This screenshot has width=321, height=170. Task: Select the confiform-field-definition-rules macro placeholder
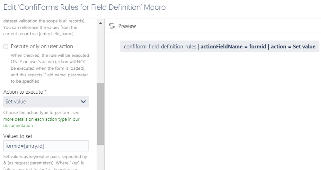point(220,47)
